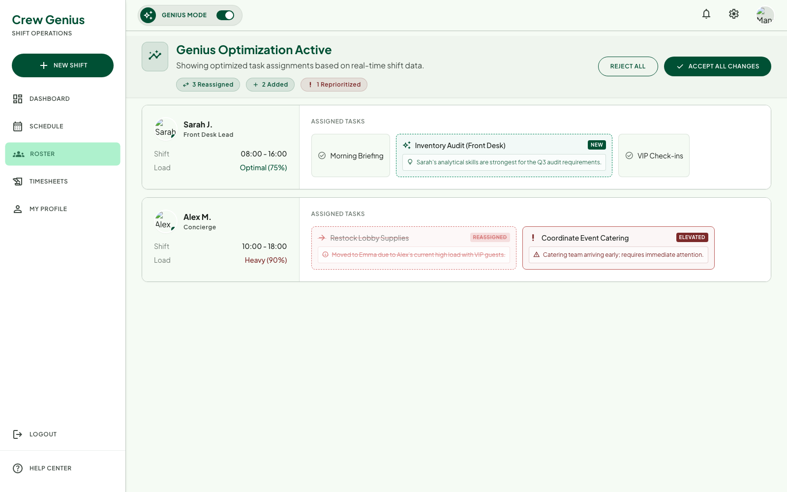Click Sarah J. name
The image size is (787, 492).
(x=198, y=124)
